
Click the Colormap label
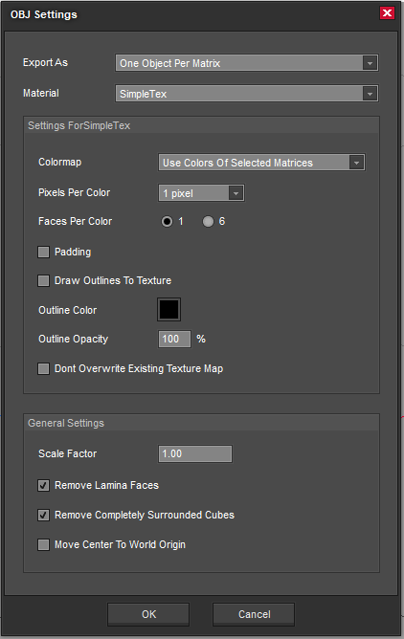tap(60, 163)
